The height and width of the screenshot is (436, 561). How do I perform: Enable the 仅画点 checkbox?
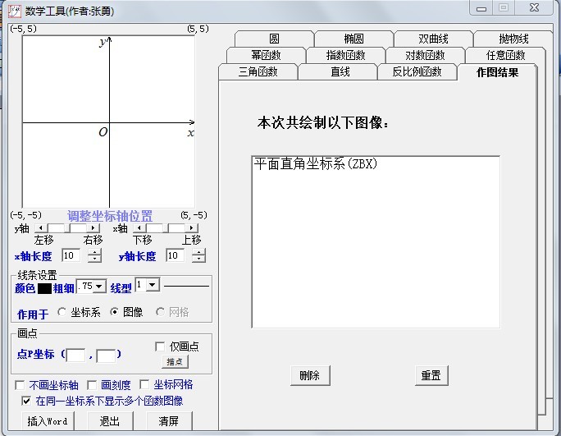(161, 347)
